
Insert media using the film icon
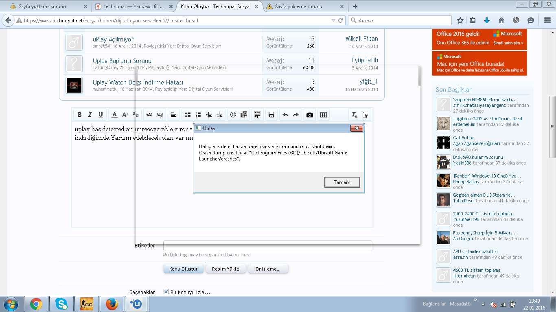(x=244, y=115)
